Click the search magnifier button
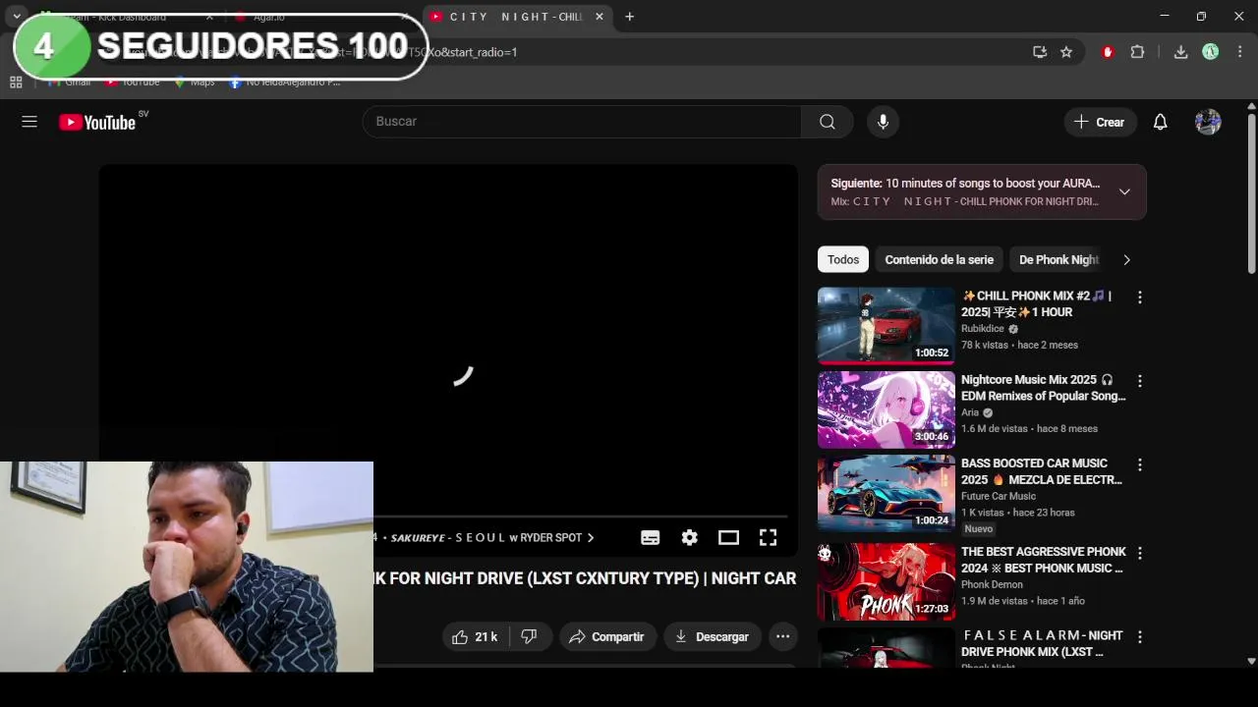 [828, 122]
